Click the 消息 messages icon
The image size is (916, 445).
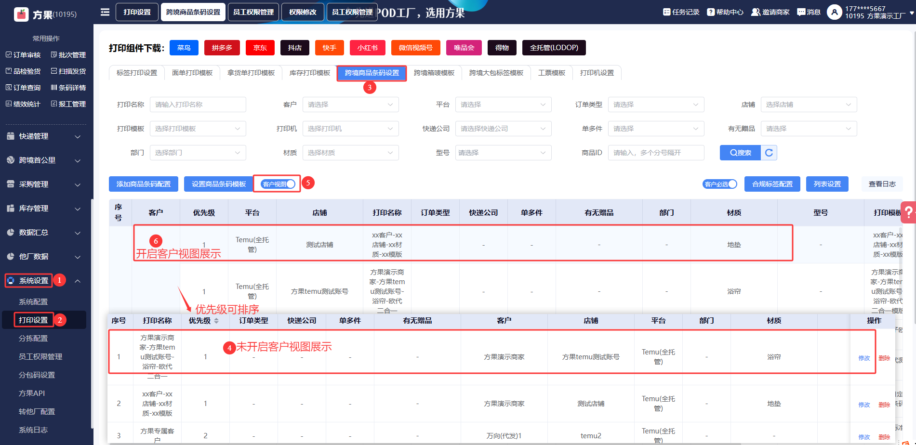point(801,12)
